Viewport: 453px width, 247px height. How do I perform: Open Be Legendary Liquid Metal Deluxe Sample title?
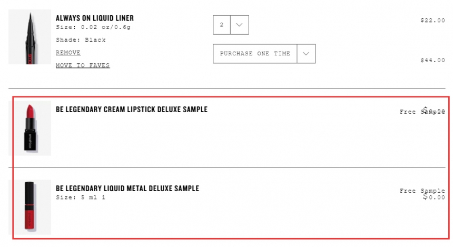click(127, 189)
